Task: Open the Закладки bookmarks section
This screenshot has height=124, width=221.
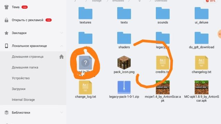Action: click(33, 33)
